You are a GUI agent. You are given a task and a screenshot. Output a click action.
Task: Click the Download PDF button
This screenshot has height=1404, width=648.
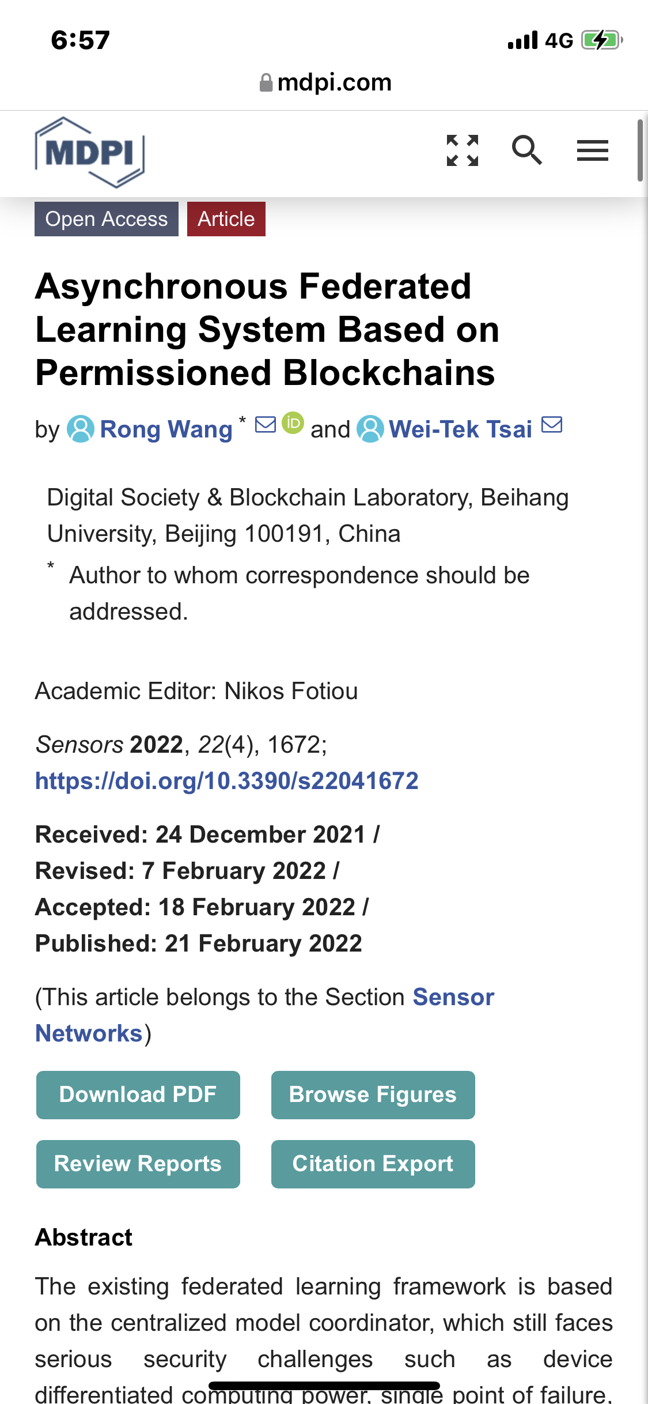(138, 1095)
